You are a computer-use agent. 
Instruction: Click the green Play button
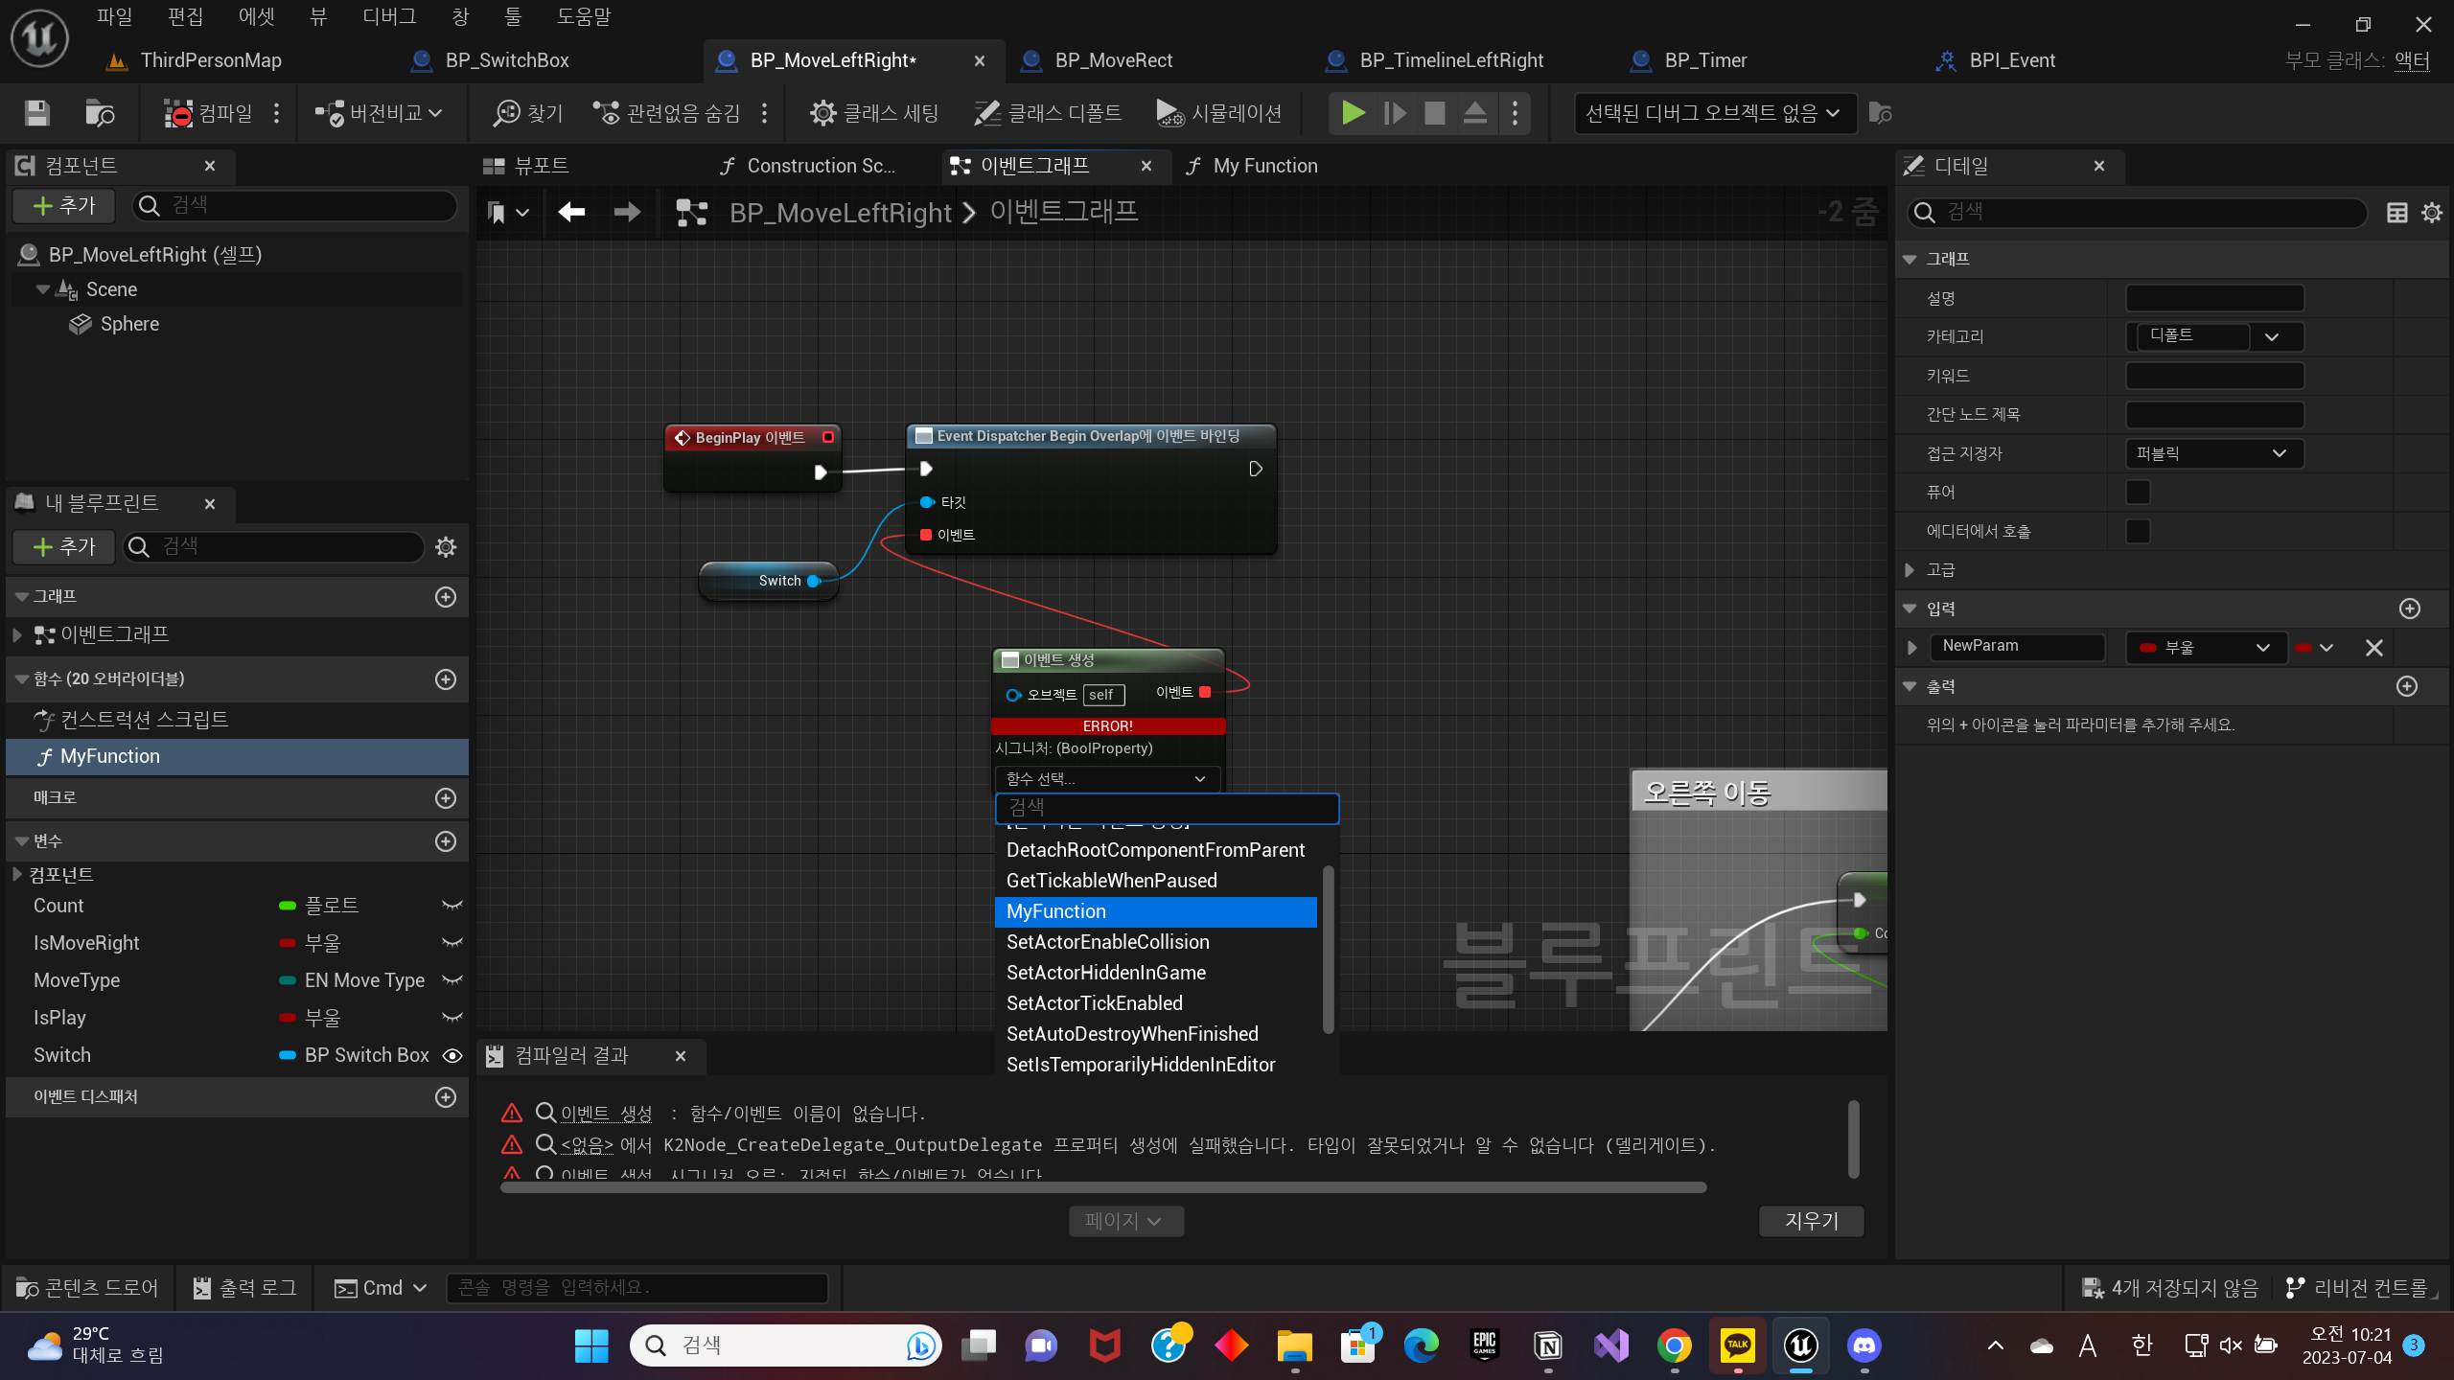coord(1353,113)
